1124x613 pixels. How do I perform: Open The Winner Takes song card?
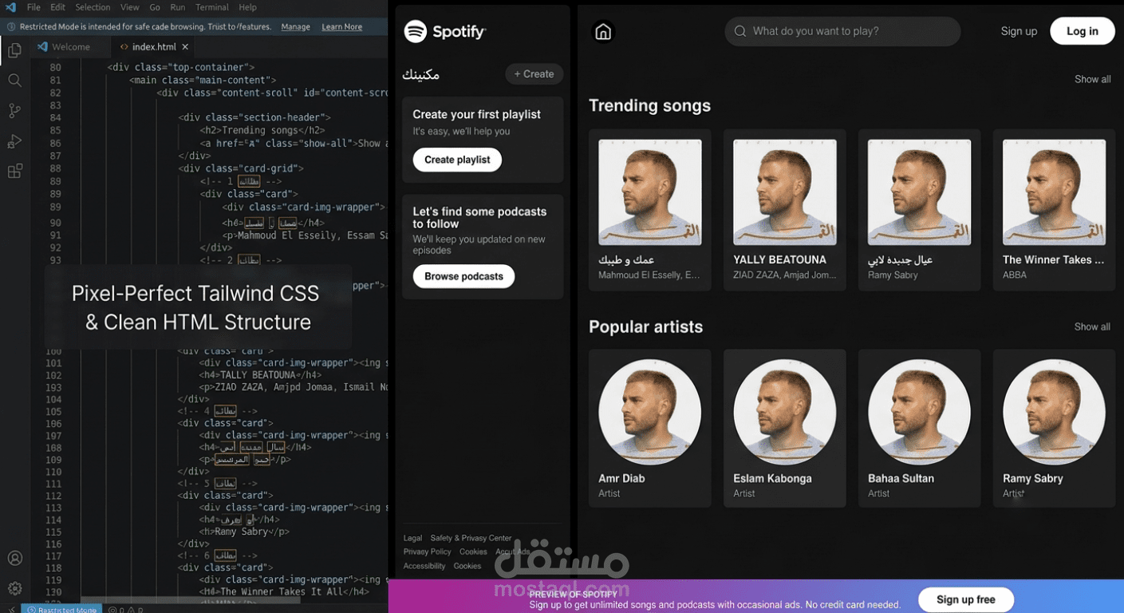tap(1054, 209)
